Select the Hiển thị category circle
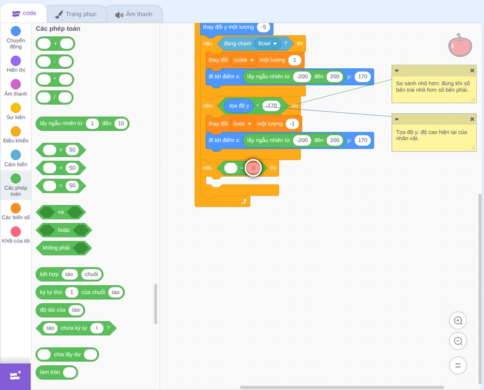This screenshot has width=484, height=390. click(16, 61)
